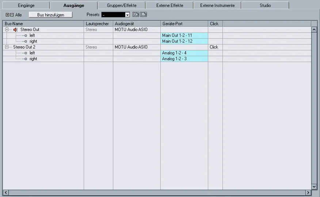Select right channel under Stereo Out 2
Viewport: 320px width, 197px height.
click(33, 59)
